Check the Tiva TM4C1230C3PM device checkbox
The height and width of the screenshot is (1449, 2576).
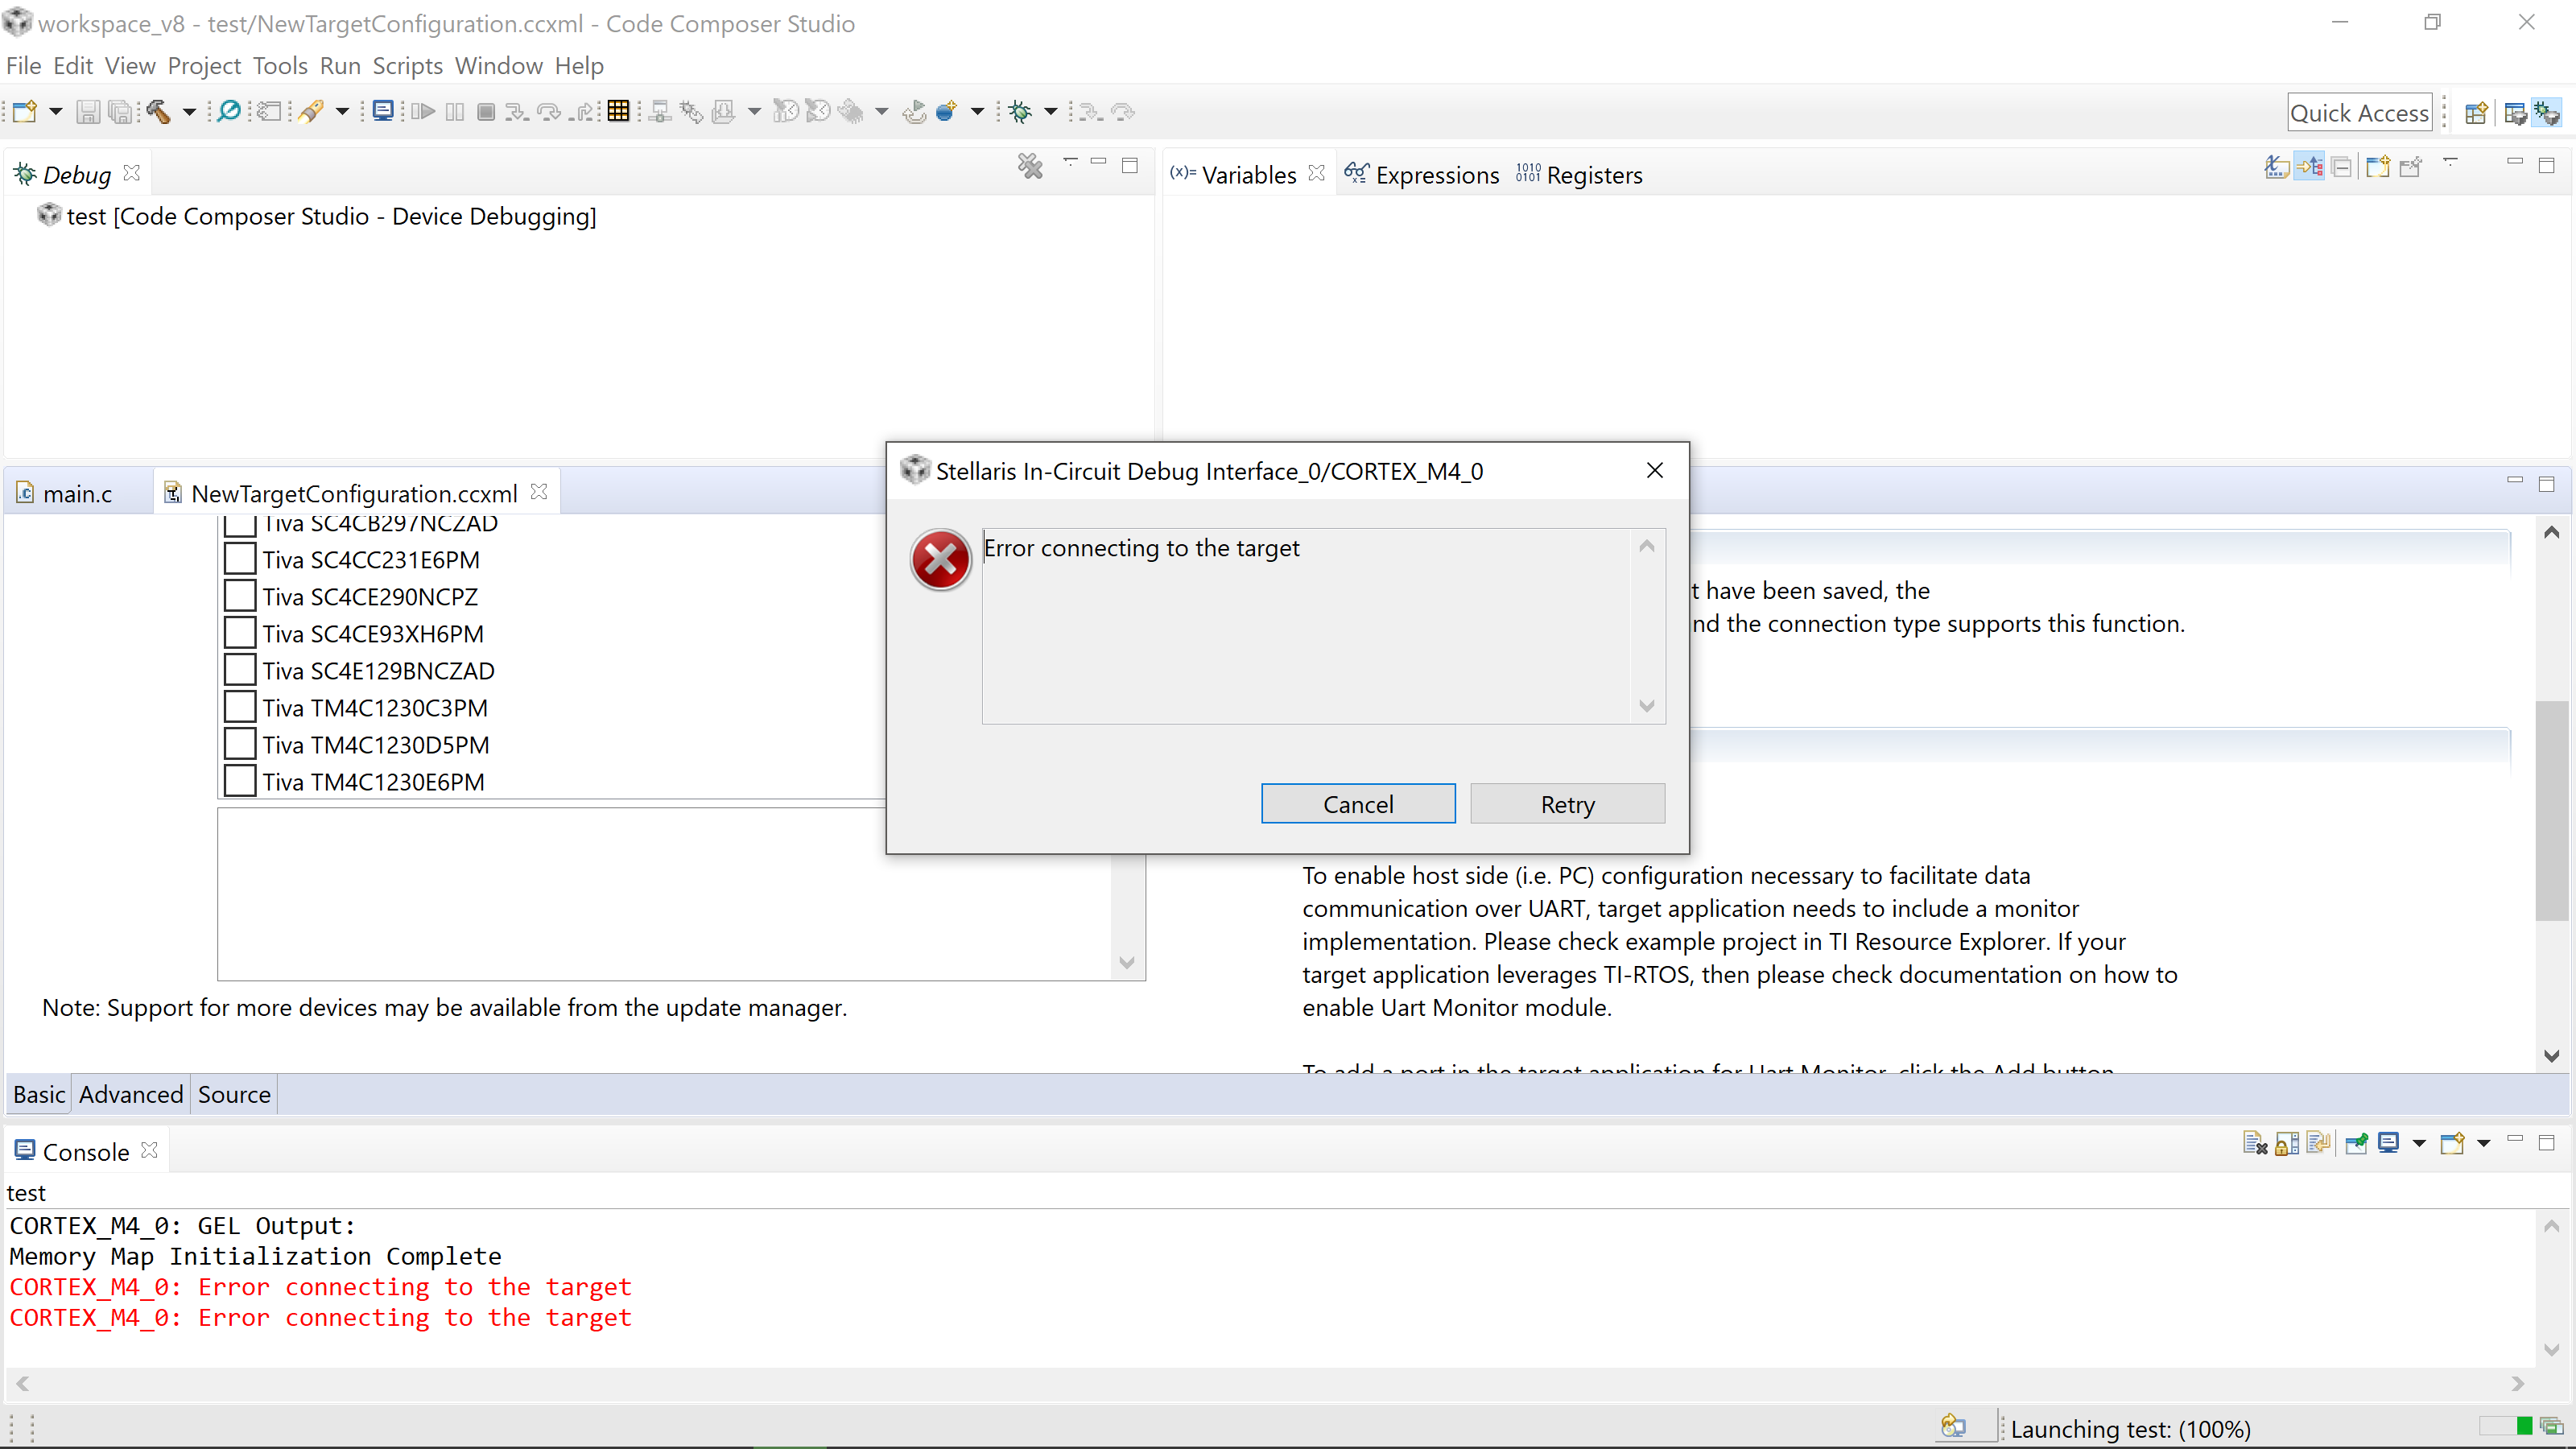coord(240,707)
